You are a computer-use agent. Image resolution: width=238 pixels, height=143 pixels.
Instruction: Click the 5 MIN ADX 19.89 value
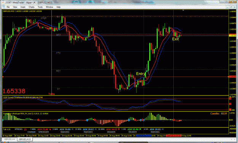65,129
